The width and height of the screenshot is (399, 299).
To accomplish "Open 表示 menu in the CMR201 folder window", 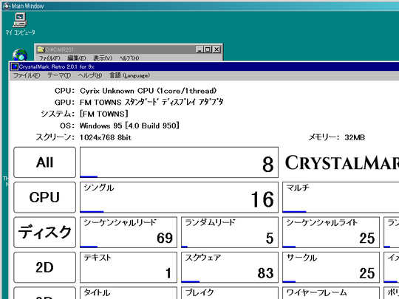I will 103,58.
